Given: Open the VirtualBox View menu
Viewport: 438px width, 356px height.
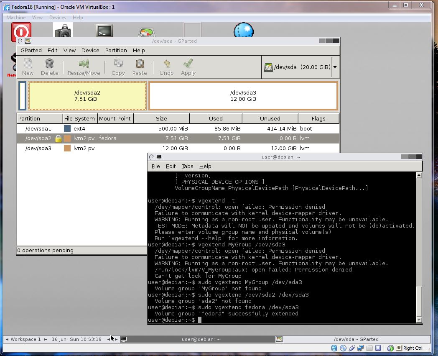Looking at the screenshot, I should pos(37,17).
